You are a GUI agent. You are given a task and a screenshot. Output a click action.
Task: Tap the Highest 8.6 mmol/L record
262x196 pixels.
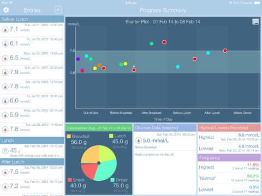(229, 137)
